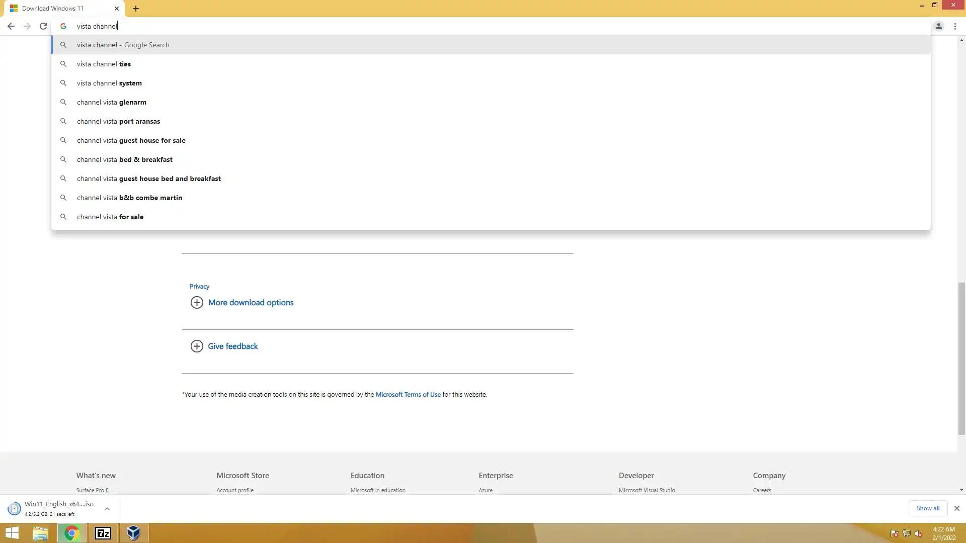The image size is (966, 543).
Task: Open a new tab with plus icon
Action: (136, 9)
